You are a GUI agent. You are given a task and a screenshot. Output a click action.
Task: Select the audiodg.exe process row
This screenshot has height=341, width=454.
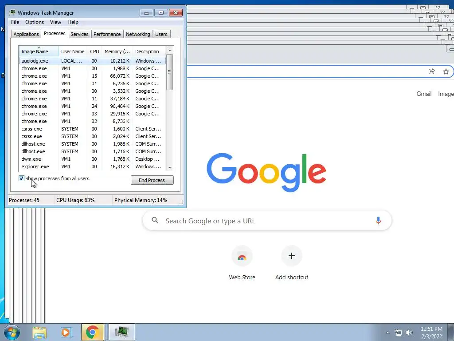(92, 61)
